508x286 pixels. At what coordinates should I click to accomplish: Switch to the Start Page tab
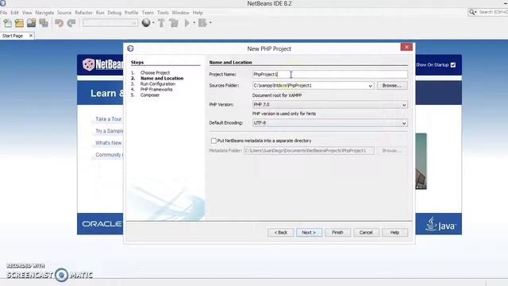tap(13, 36)
